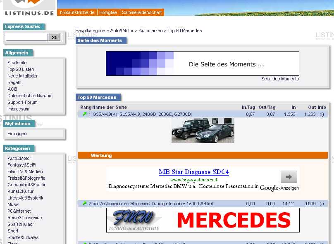Click the green arrow icon beside rank 1
The width and height of the screenshot is (334, 244).
(85, 114)
